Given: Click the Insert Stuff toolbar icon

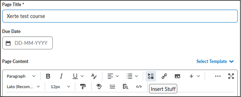Looking at the screenshot, I should point(151,76).
